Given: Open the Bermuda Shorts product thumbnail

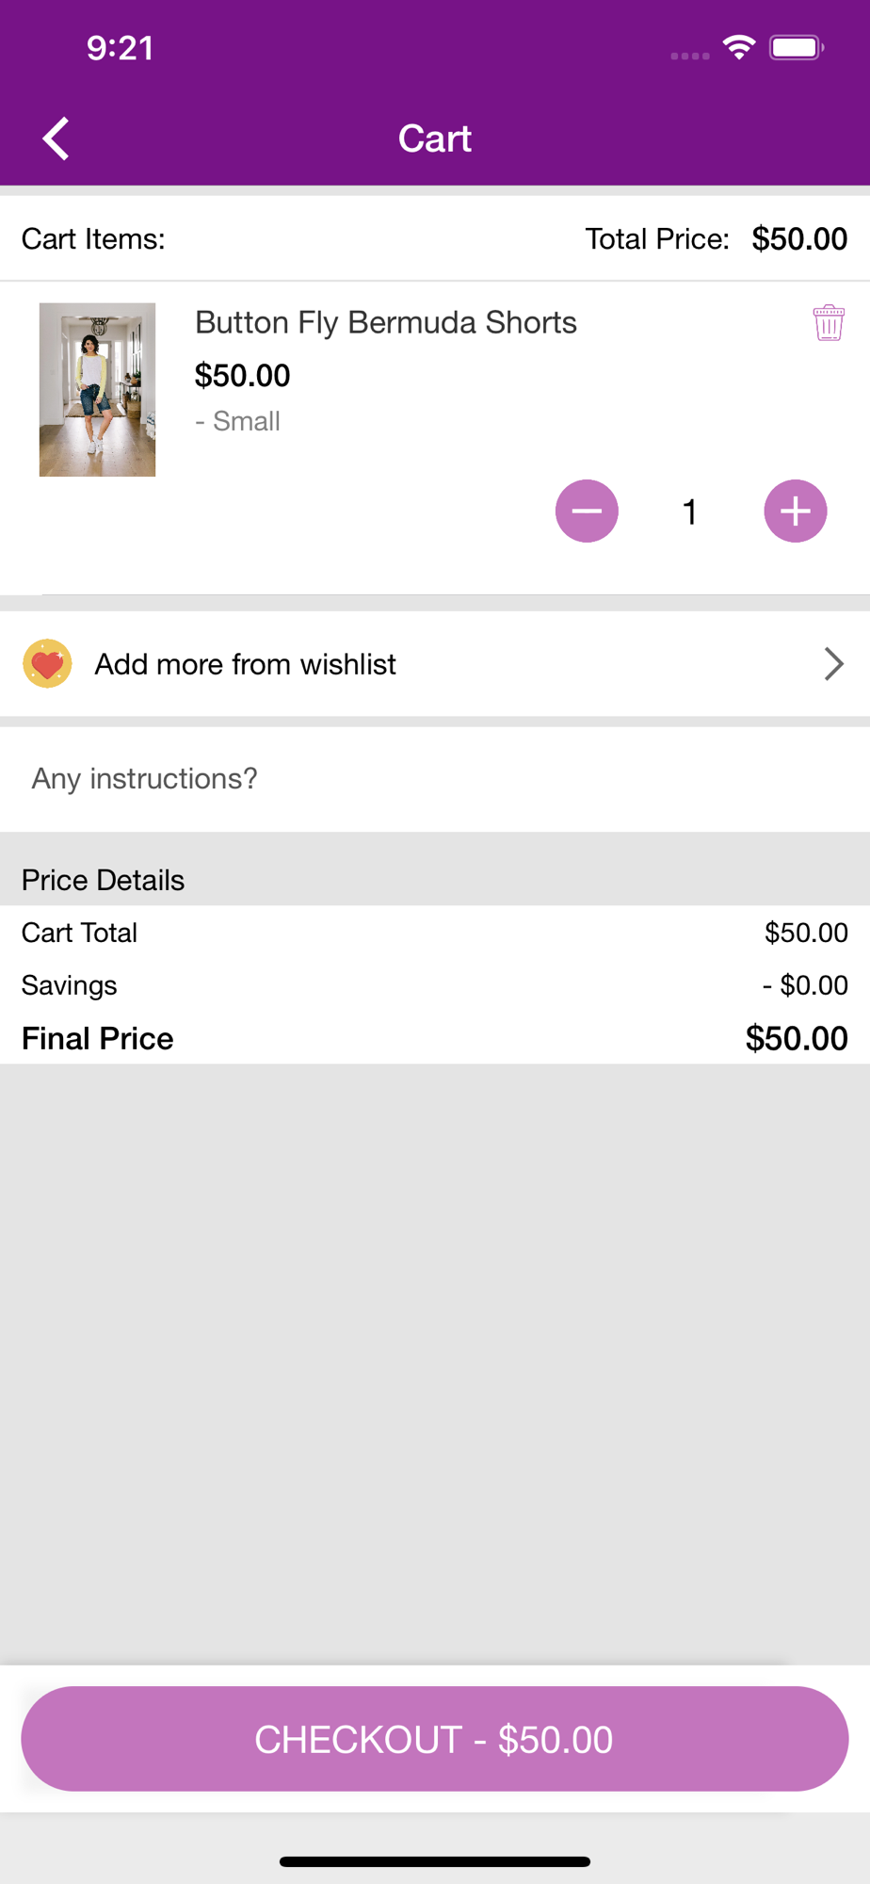Looking at the screenshot, I should pyautogui.click(x=97, y=389).
